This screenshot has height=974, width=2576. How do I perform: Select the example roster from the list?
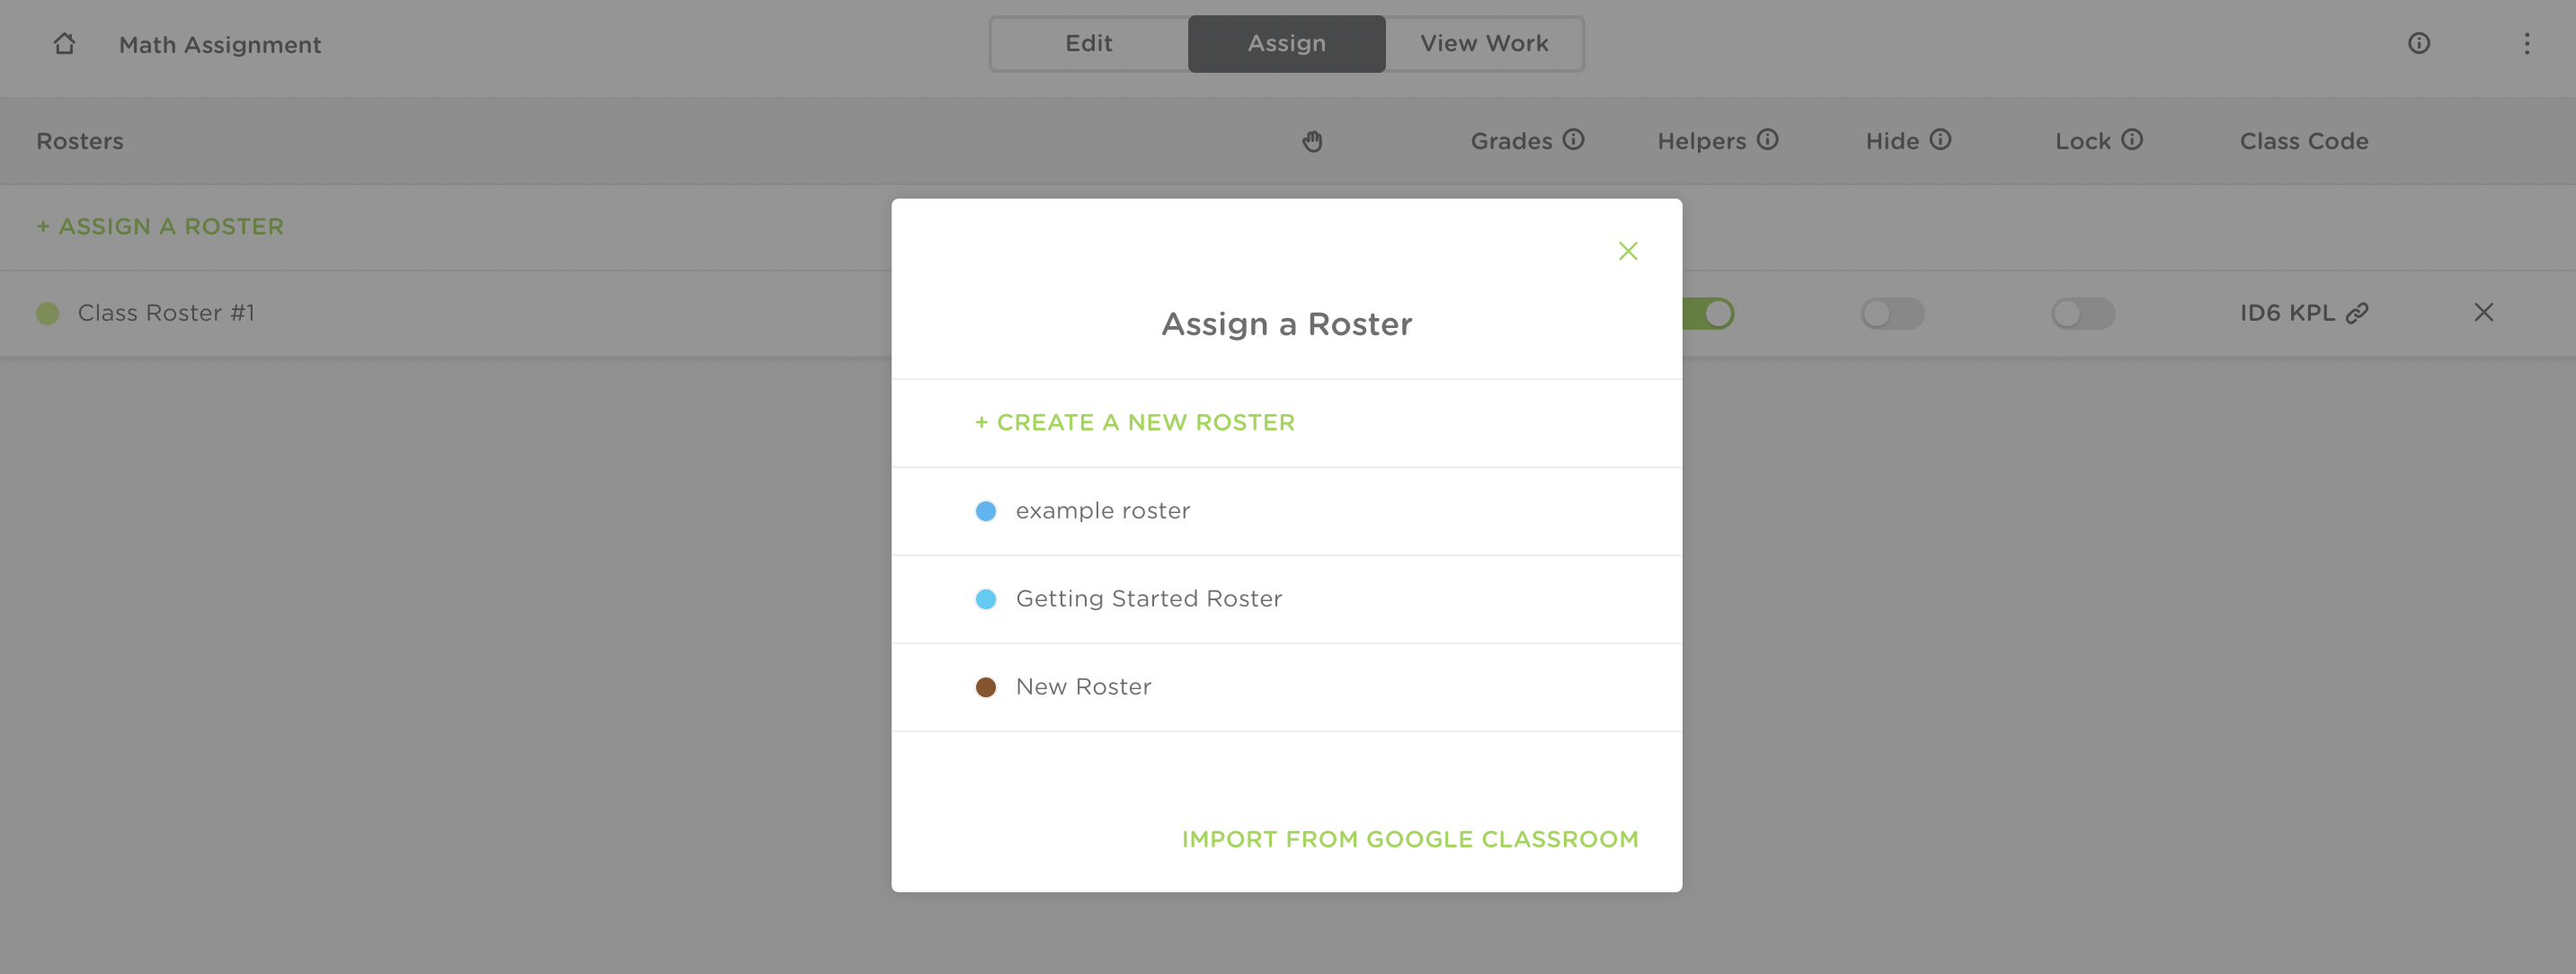(x=1102, y=510)
